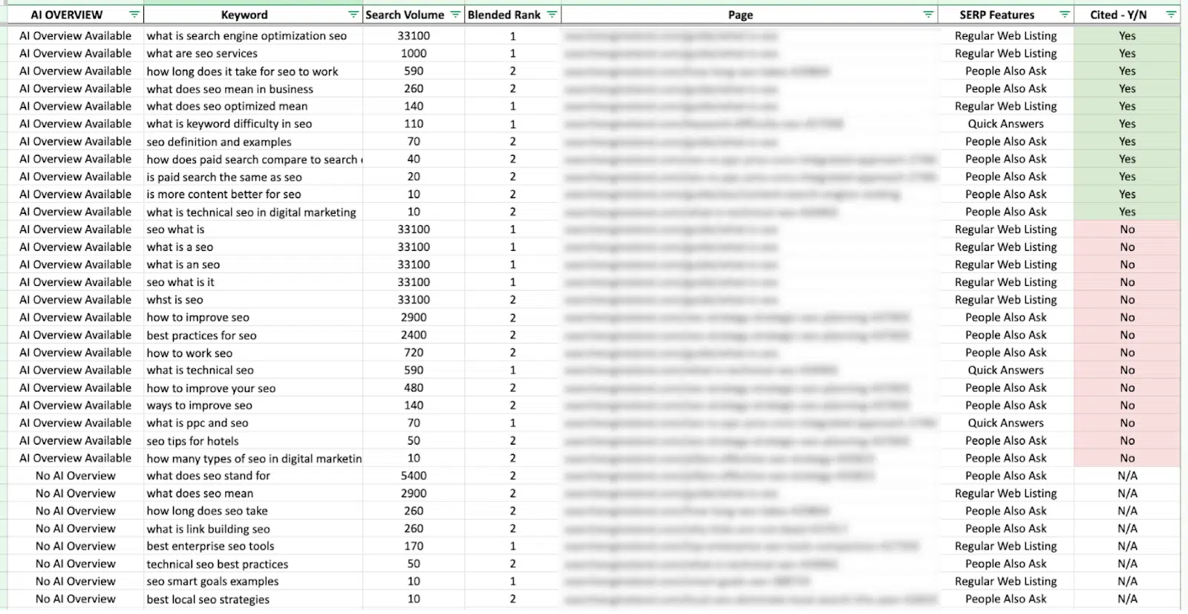Select People Also Ask in 'best local seo strategies' row

click(x=1006, y=599)
